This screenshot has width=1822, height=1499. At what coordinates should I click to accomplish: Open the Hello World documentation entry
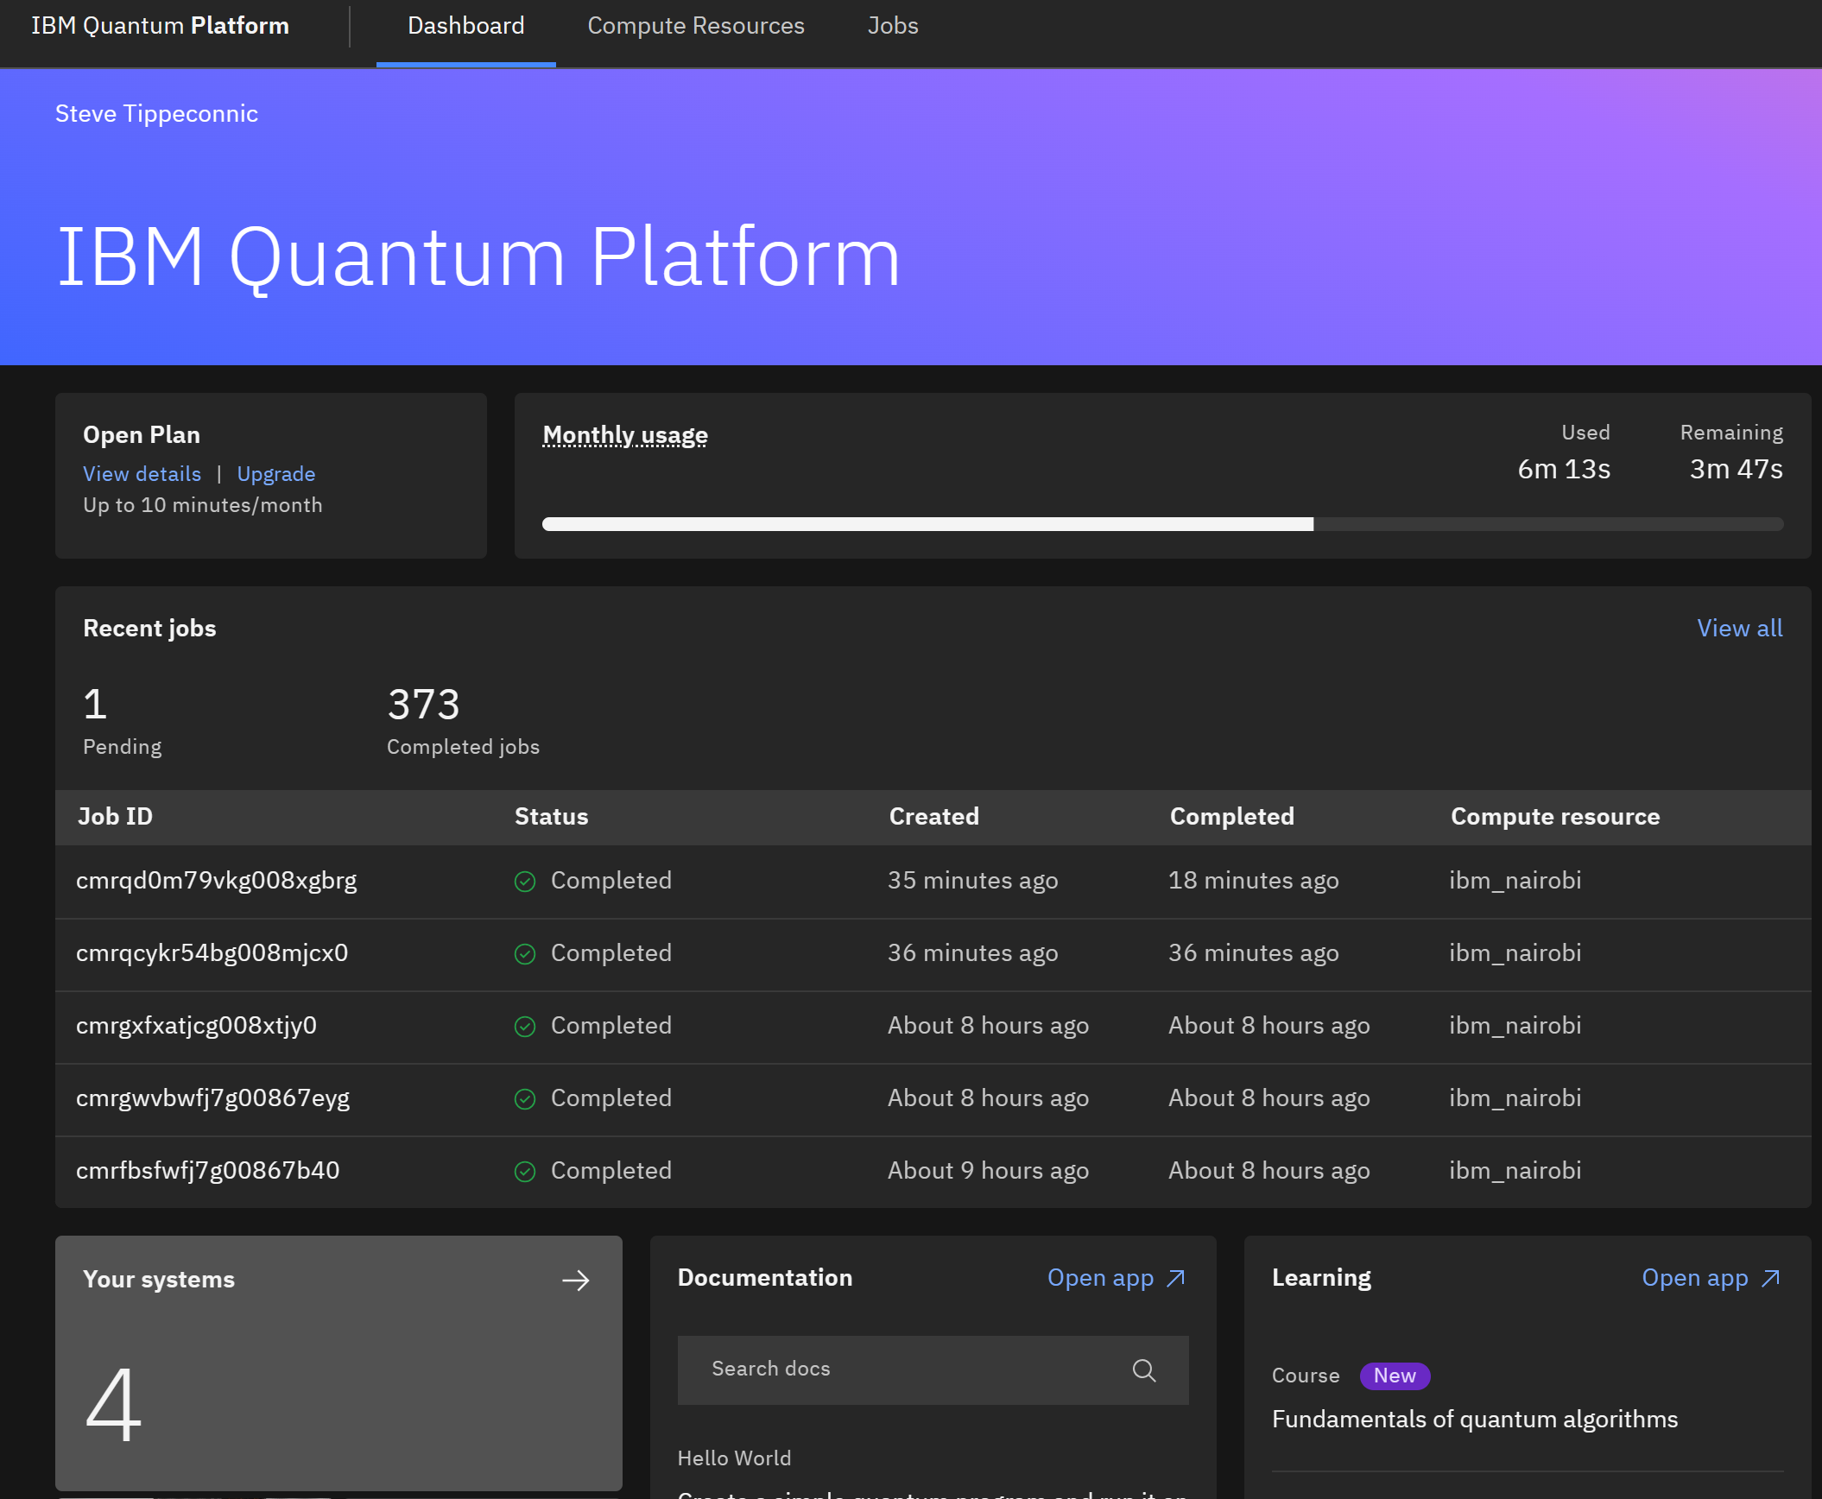tap(734, 1458)
